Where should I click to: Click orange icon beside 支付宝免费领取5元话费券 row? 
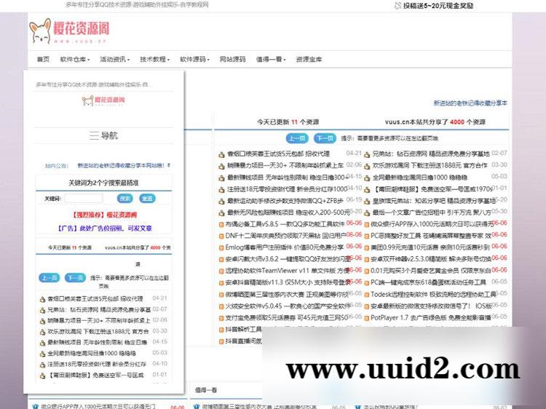click(221, 319)
